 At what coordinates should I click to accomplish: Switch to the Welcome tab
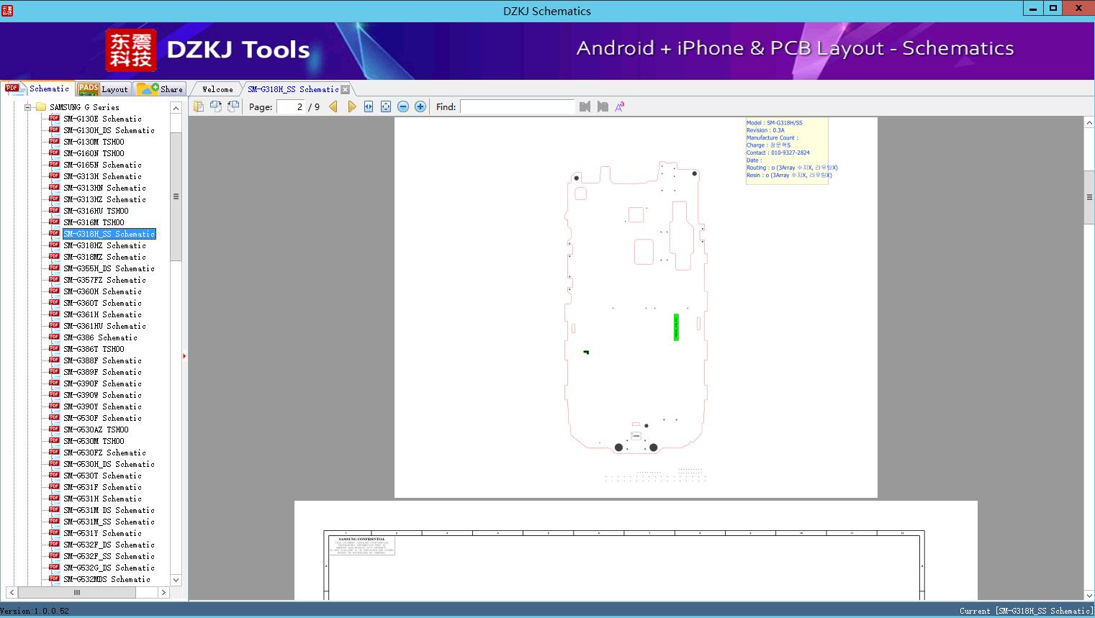click(217, 89)
